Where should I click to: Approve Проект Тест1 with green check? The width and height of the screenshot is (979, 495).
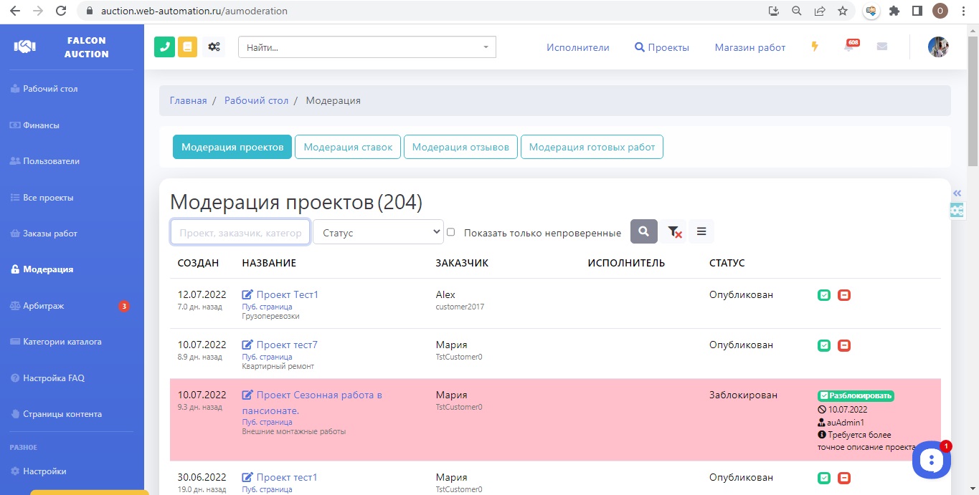pyautogui.click(x=824, y=295)
